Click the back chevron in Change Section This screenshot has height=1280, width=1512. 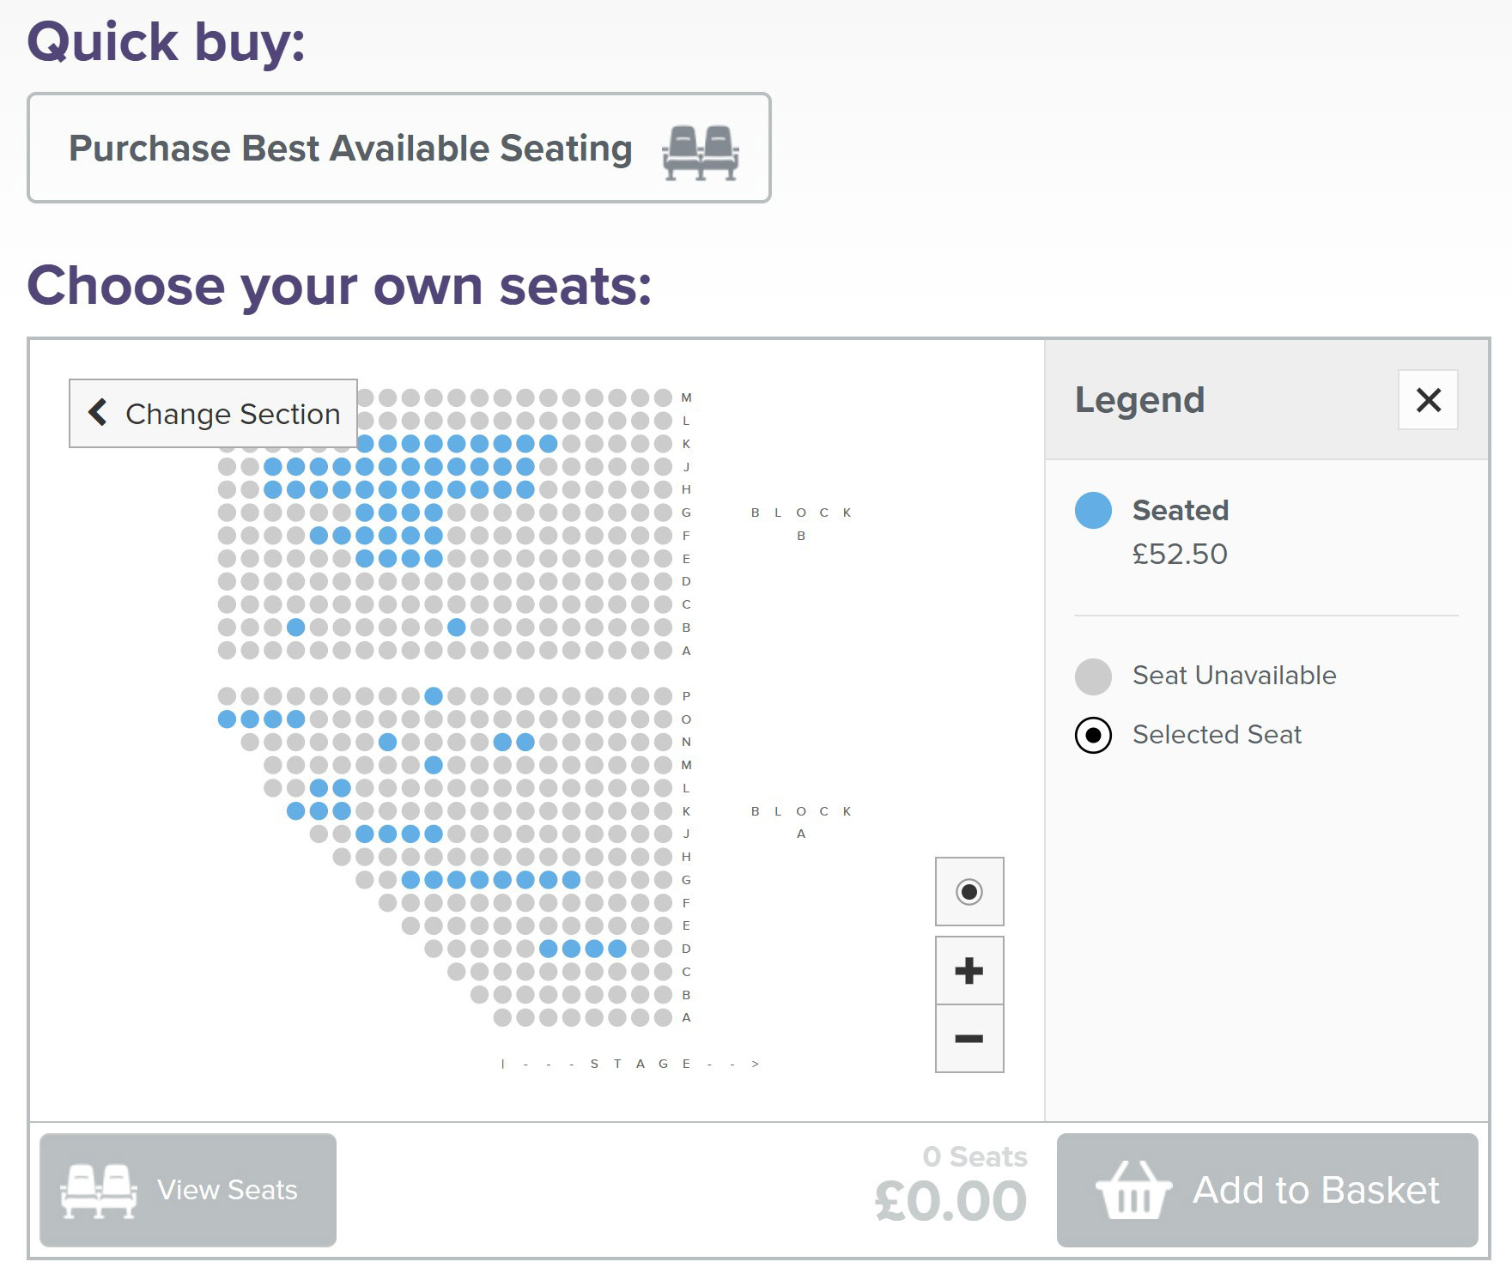99,413
